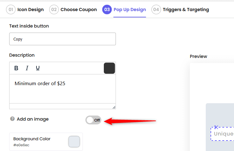Open the Icon Design tab
The height and width of the screenshot is (151, 234).
(x=30, y=9)
